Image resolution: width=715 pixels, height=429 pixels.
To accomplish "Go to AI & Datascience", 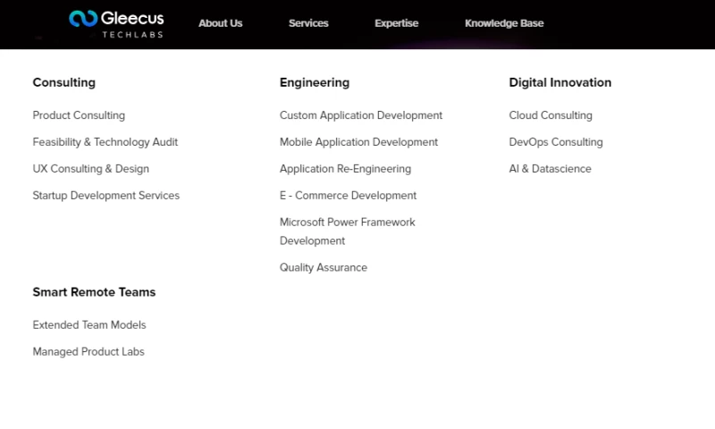I will [550, 169].
